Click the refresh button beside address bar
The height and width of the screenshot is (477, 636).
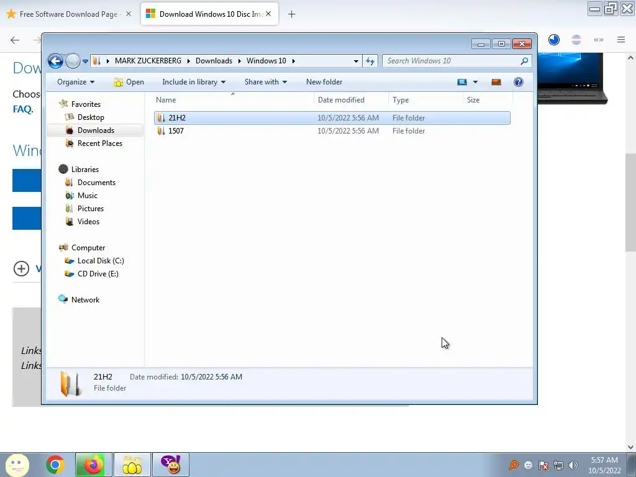pyautogui.click(x=370, y=61)
